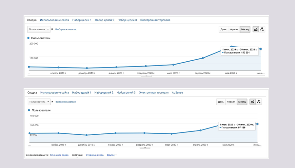This screenshot has height=168, width=295.
Task: Select День granularity in bottom chart
Action: (221, 102)
